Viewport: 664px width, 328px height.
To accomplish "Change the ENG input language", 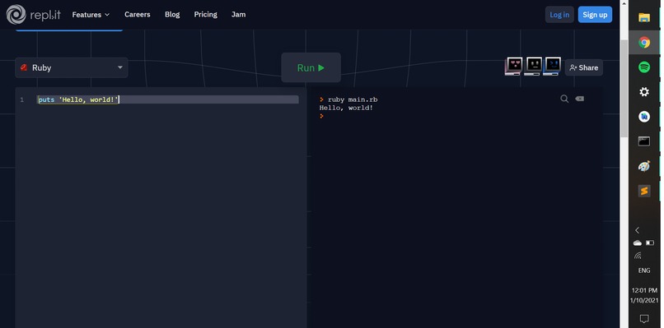I will point(644,270).
